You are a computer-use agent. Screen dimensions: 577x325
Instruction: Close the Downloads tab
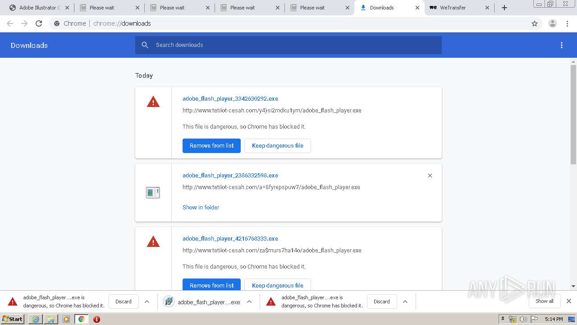coord(417,8)
